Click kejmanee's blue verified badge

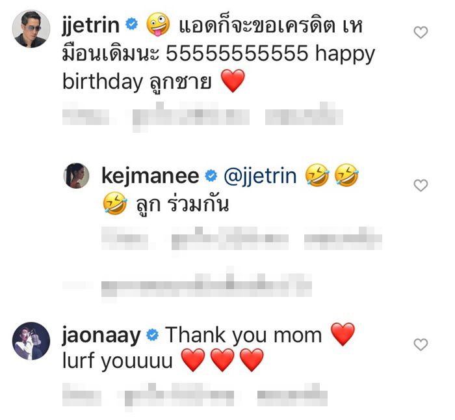pyautogui.click(x=211, y=176)
